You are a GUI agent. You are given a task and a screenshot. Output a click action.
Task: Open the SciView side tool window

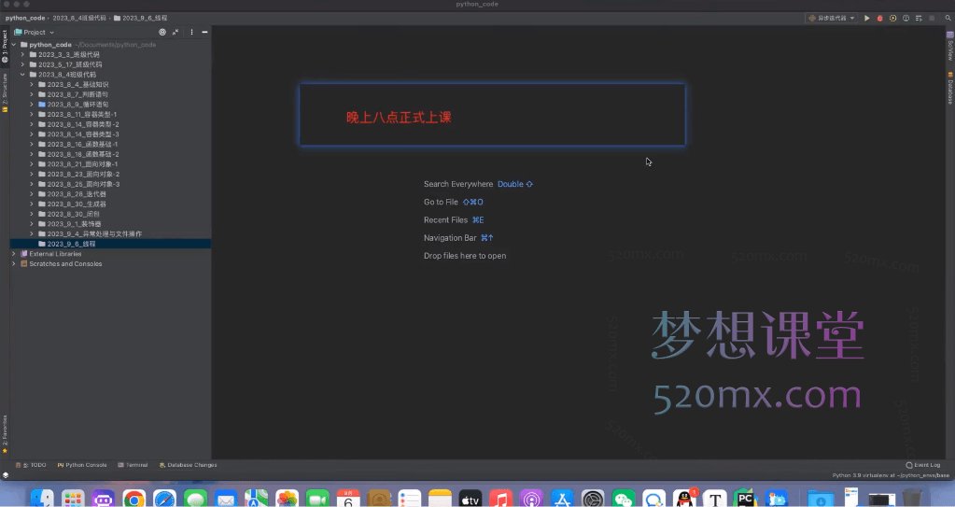949,47
